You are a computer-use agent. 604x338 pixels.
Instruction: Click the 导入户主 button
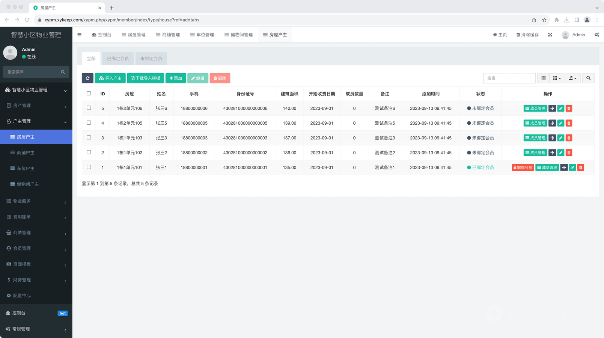point(110,78)
